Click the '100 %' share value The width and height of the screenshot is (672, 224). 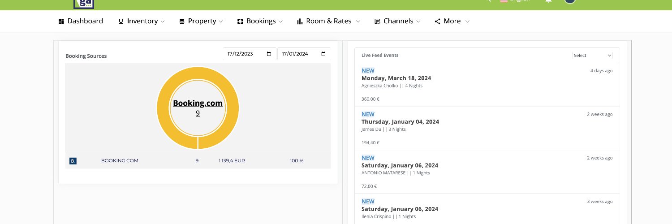[x=297, y=160]
